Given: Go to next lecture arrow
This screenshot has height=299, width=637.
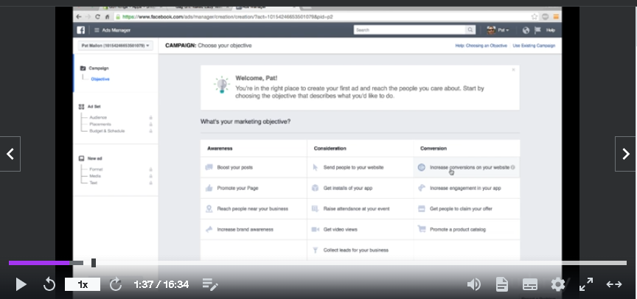Looking at the screenshot, I should (626, 154).
